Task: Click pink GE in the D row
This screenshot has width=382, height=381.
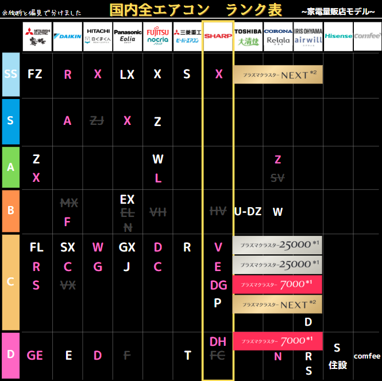Action: (x=34, y=355)
